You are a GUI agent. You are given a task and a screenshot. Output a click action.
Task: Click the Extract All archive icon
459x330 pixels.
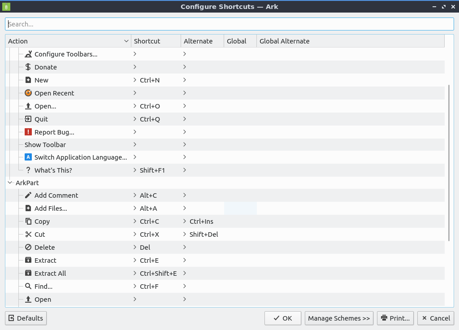[x=28, y=274]
